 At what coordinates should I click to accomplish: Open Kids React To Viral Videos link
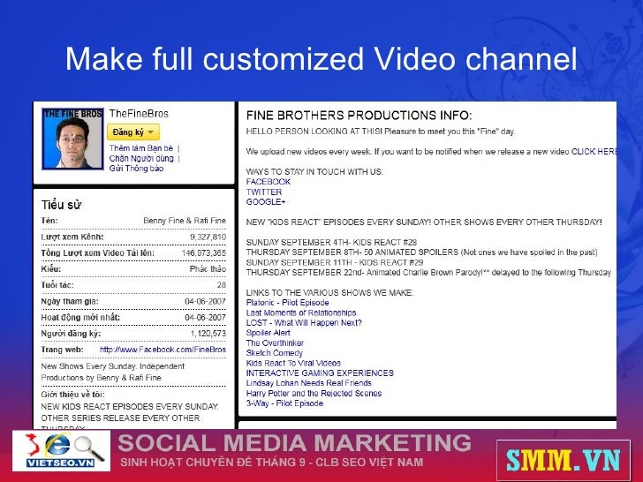(x=293, y=363)
